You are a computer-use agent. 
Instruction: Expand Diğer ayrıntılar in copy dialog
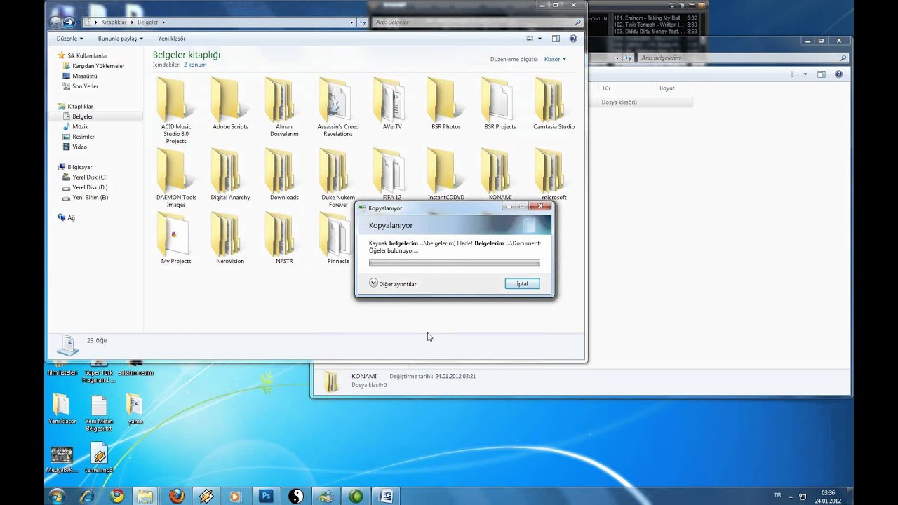click(393, 283)
